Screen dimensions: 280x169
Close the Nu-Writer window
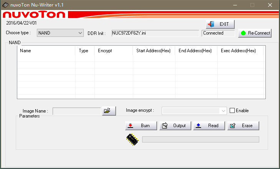click(x=270, y=5)
